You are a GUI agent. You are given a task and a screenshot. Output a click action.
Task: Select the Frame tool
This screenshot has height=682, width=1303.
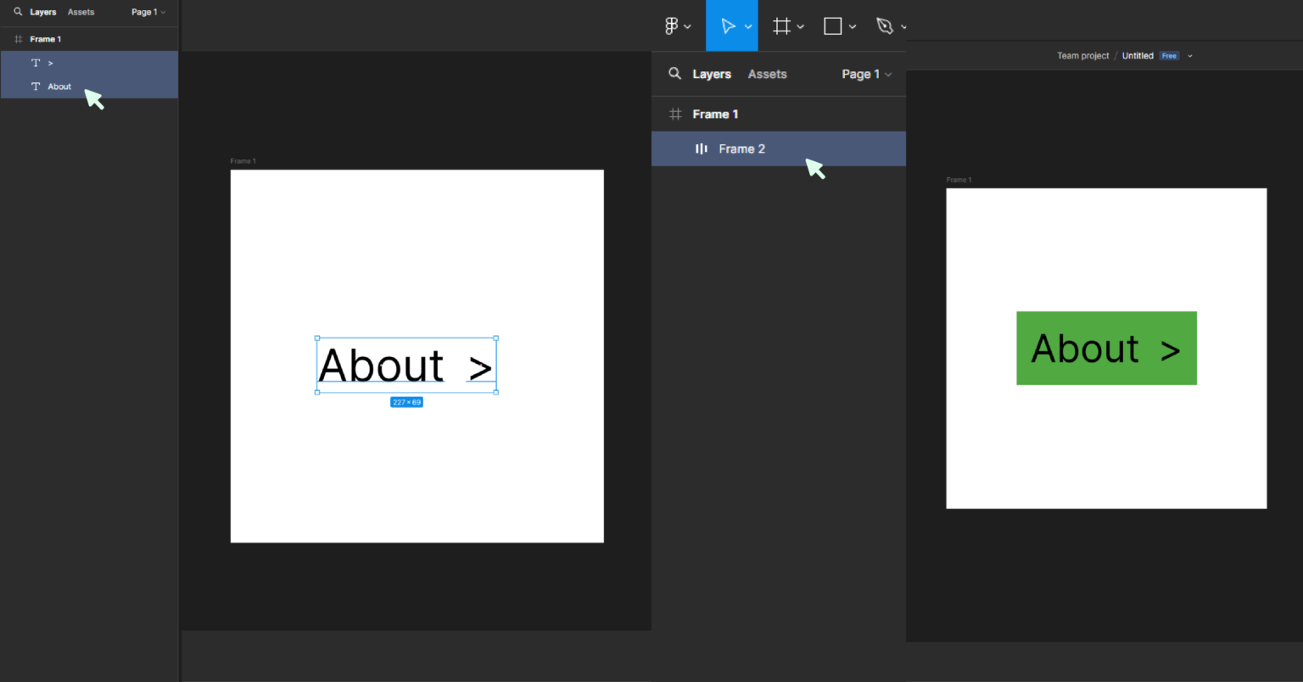click(x=780, y=25)
